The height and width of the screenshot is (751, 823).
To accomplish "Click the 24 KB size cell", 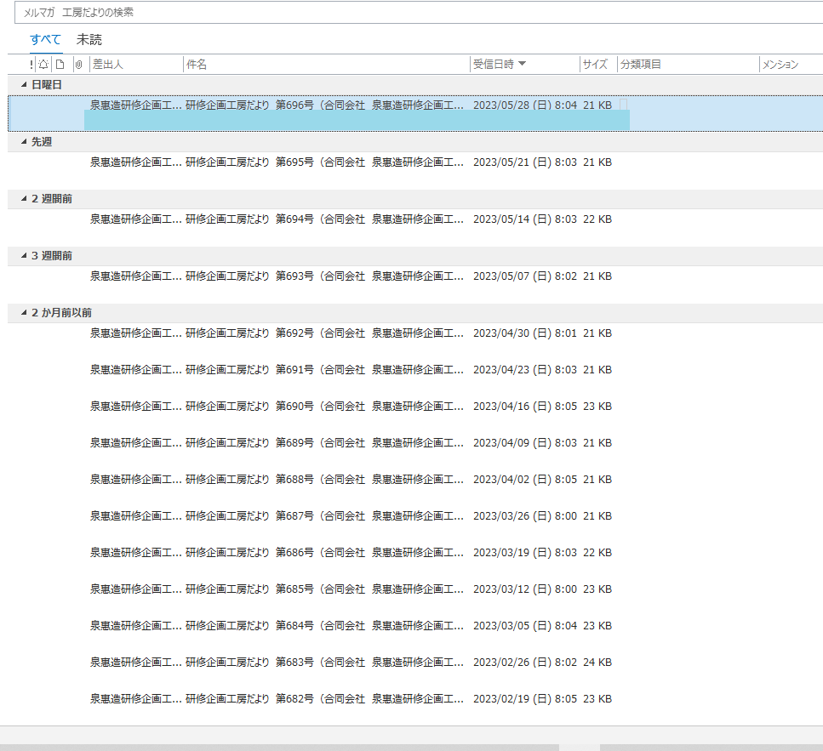I will pyautogui.click(x=597, y=663).
